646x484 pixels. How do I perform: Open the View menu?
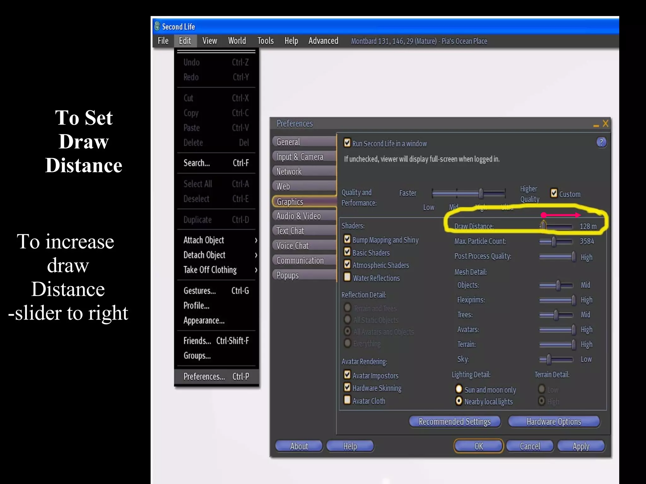pos(209,41)
